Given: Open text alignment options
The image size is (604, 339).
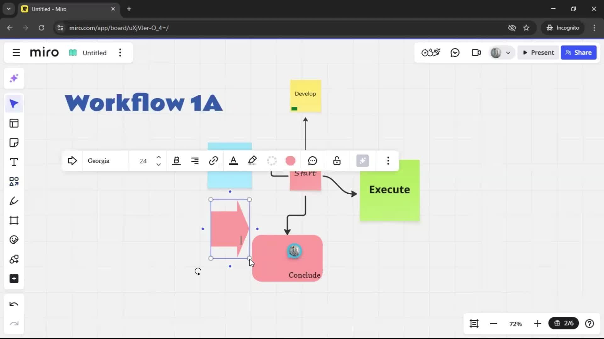Looking at the screenshot, I should [x=195, y=161].
